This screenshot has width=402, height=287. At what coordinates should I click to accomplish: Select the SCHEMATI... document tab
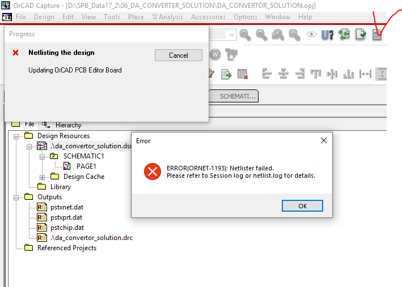pos(234,96)
